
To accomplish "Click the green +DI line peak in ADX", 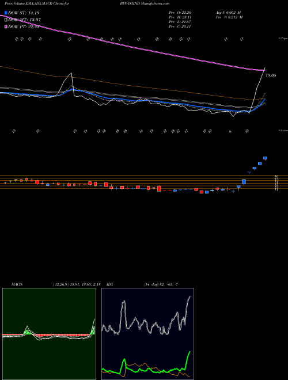I will pyautogui.click(x=190, y=352).
